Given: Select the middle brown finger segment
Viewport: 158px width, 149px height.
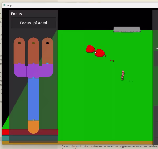Looking at the screenshot, I should tap(33, 51).
